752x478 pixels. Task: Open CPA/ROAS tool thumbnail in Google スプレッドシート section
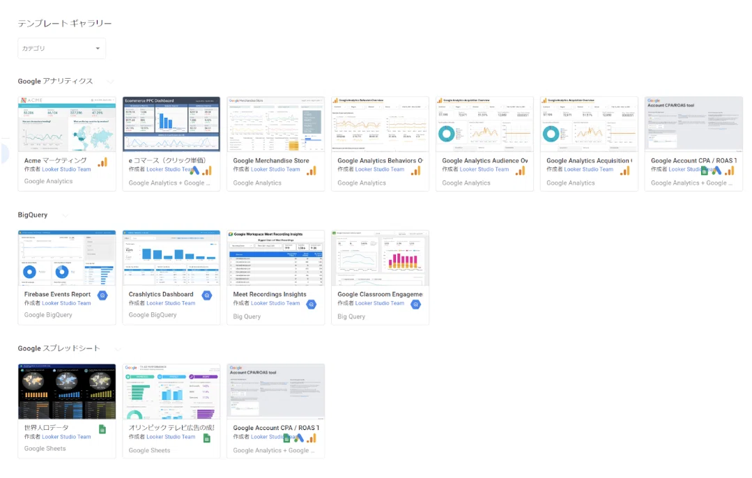[276, 391]
